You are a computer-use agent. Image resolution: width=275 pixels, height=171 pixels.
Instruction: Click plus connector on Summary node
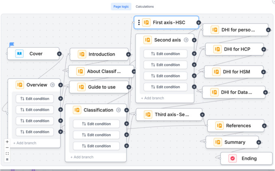tap(259, 142)
